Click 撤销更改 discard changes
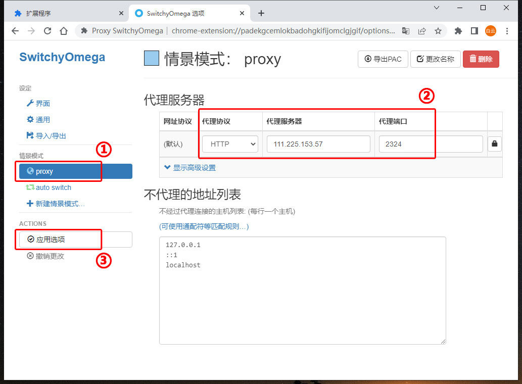 click(45, 256)
